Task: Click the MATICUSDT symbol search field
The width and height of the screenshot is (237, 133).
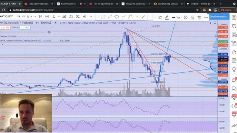Action: 6,16
